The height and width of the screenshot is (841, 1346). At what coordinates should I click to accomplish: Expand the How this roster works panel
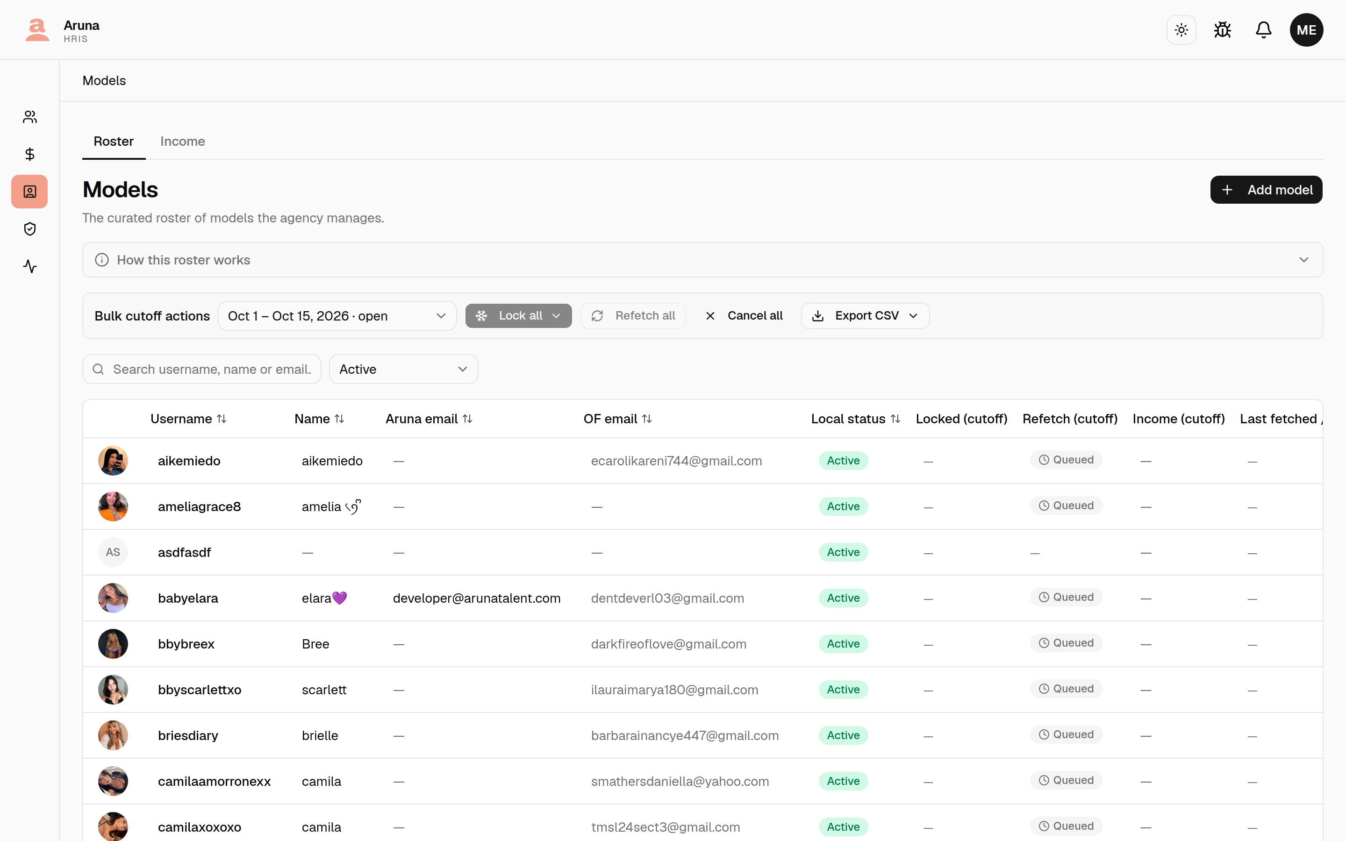(702, 260)
